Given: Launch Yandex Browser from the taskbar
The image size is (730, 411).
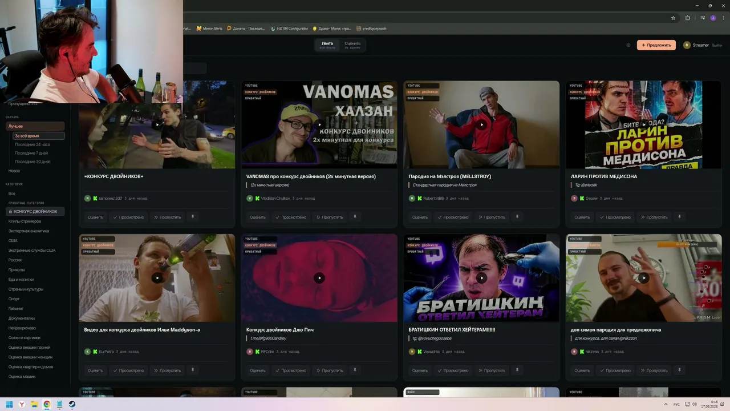Looking at the screenshot, I should pyautogui.click(x=22, y=404).
